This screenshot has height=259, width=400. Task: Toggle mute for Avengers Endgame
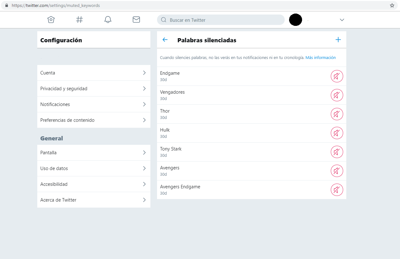(337, 190)
